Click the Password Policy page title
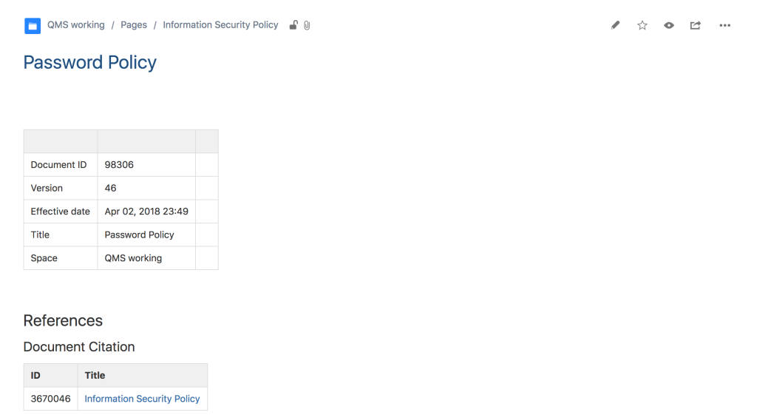 pyautogui.click(x=89, y=62)
